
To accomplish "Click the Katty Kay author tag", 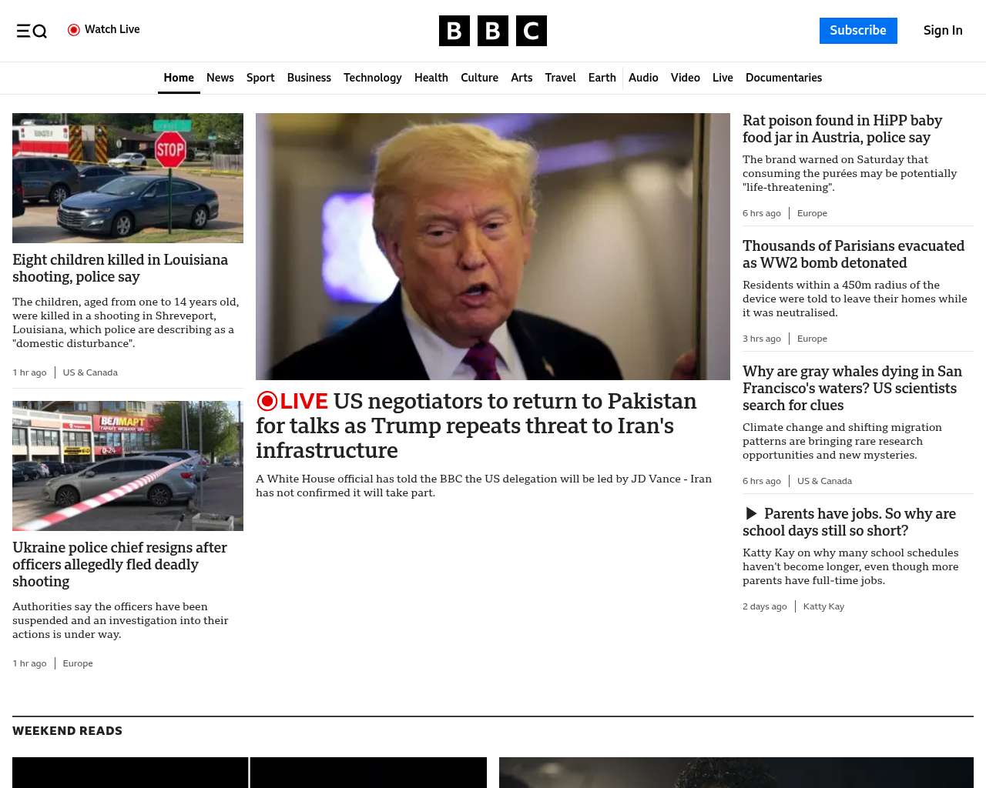I will 823,606.
